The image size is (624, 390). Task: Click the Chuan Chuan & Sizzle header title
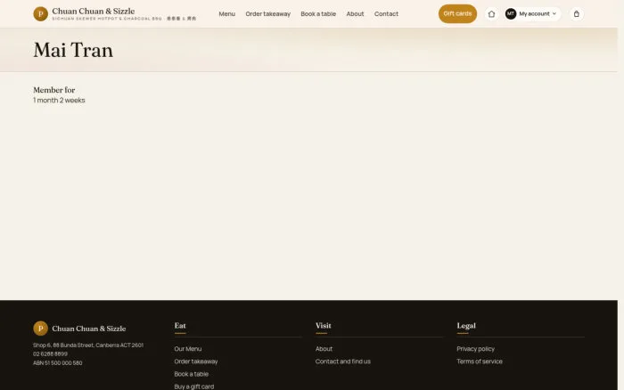click(94, 12)
